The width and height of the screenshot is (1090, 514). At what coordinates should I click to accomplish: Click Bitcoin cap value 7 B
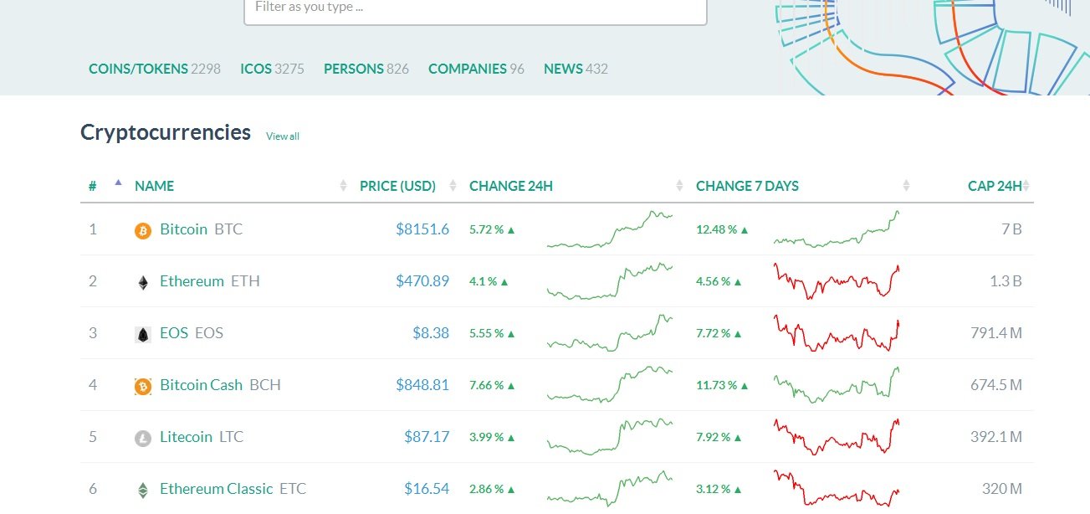pyautogui.click(x=1011, y=229)
